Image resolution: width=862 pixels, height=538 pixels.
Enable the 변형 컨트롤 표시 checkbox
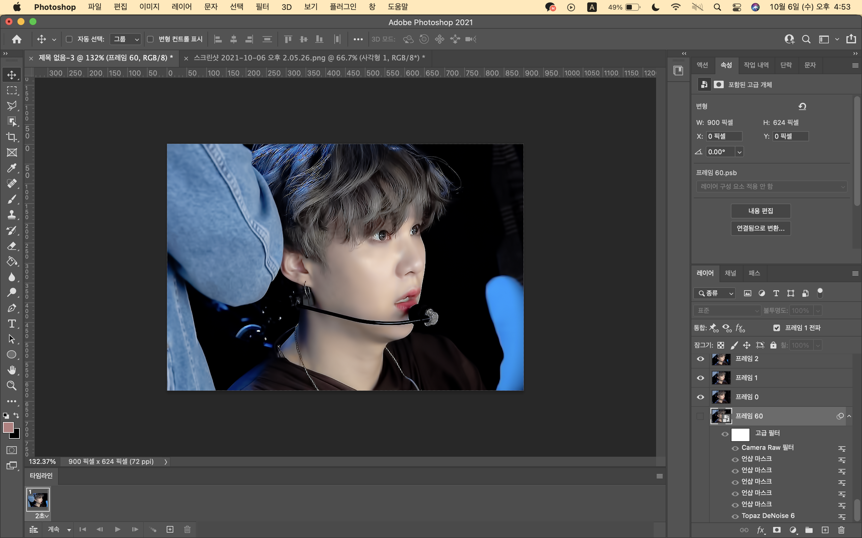(x=150, y=39)
